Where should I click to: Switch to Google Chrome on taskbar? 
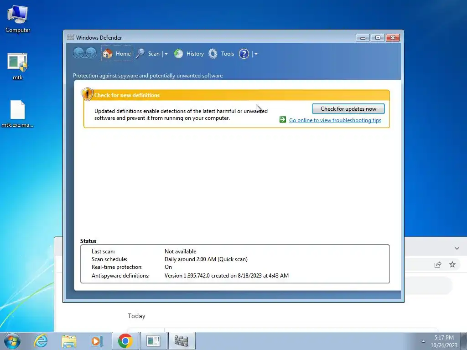[125, 341]
